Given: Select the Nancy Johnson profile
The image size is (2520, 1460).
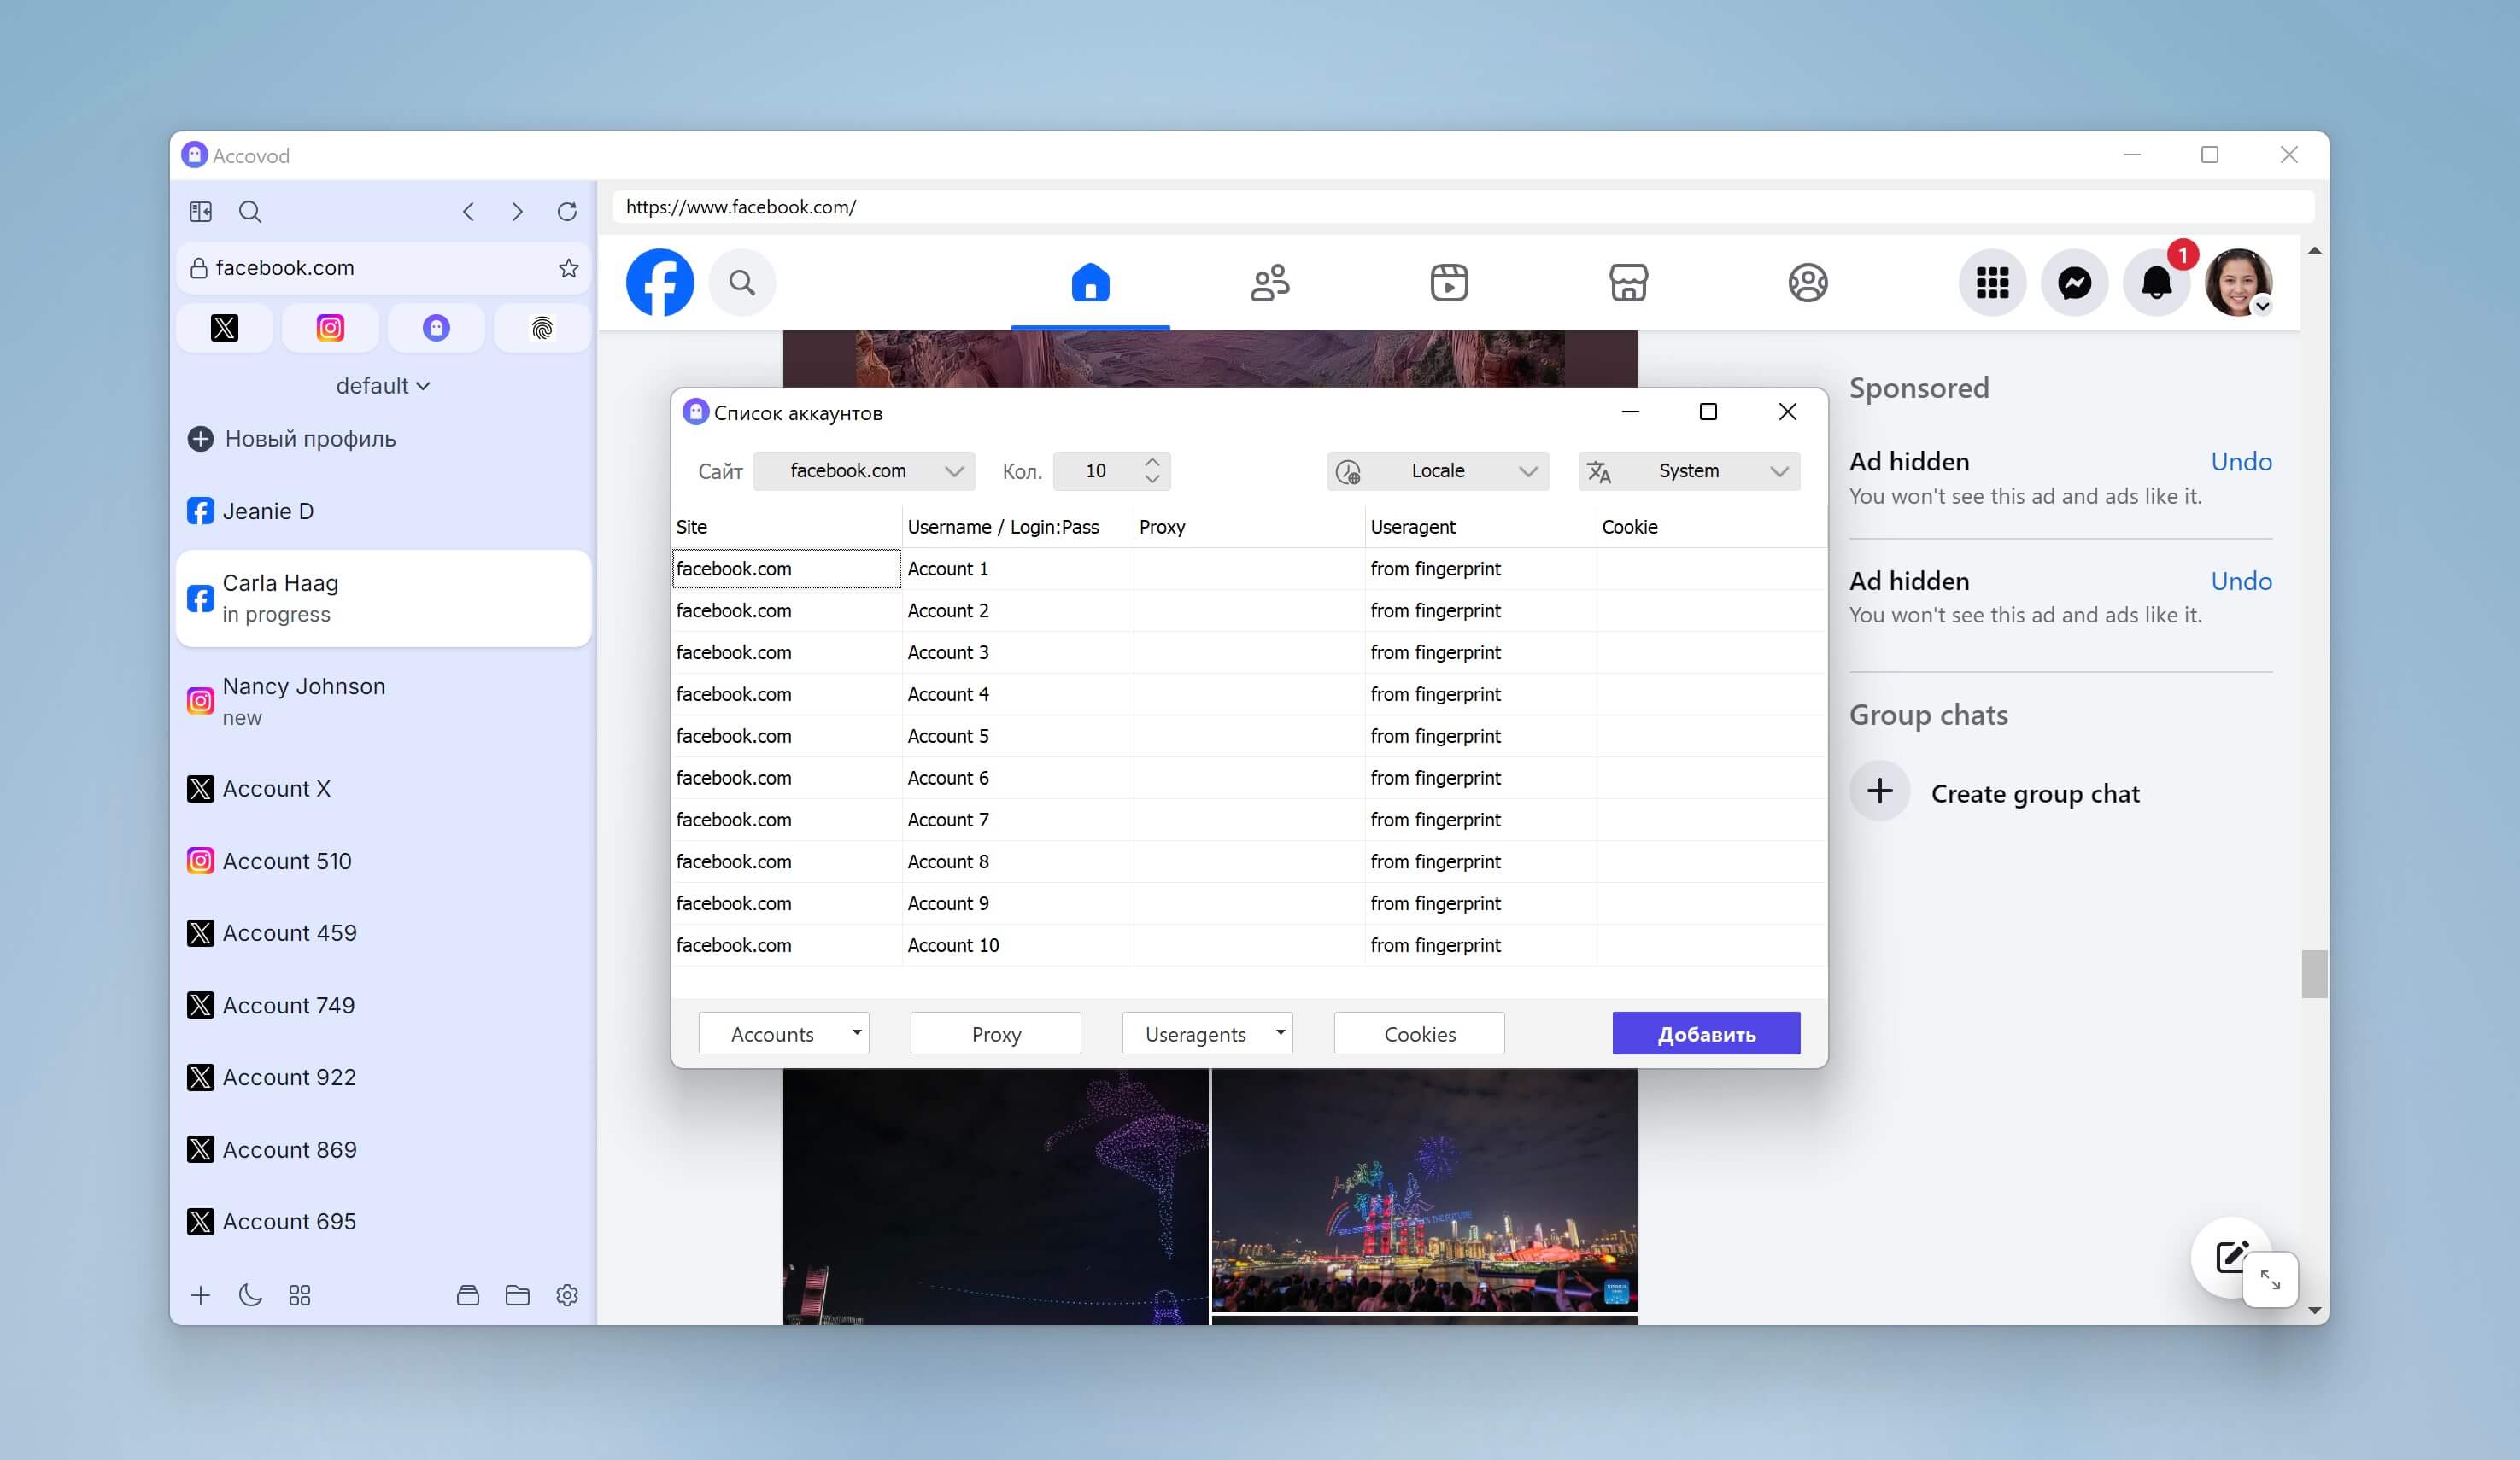Looking at the screenshot, I should pyautogui.click(x=303, y=700).
